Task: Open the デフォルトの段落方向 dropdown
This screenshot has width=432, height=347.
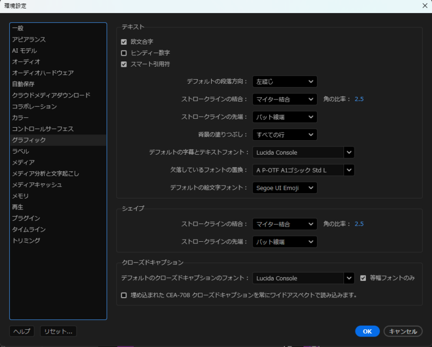Action: coord(284,82)
